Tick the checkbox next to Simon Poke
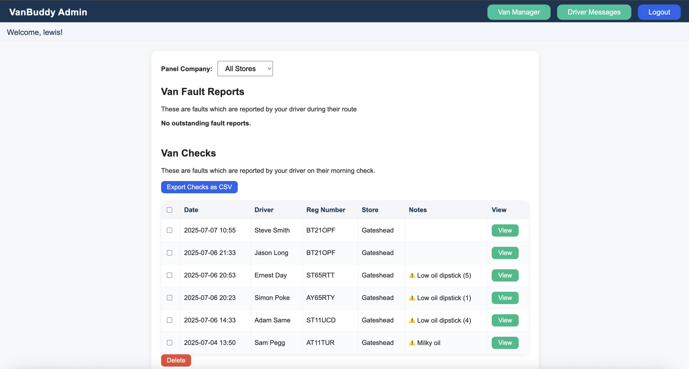Screen dimensions: 689x369 click(169, 298)
